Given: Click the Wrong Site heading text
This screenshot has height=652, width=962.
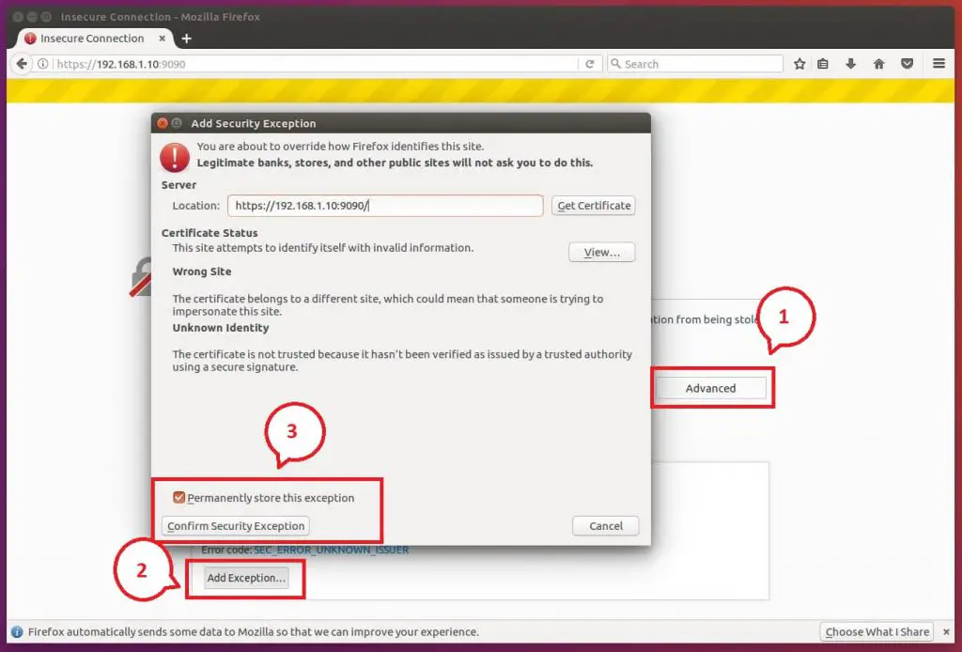Looking at the screenshot, I should 202,272.
